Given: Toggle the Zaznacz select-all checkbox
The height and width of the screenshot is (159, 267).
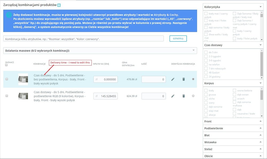Looking at the screenshot, I should [6, 65].
